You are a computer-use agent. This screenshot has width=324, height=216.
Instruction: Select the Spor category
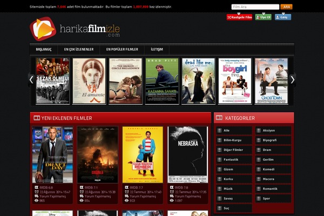click(x=273, y=198)
